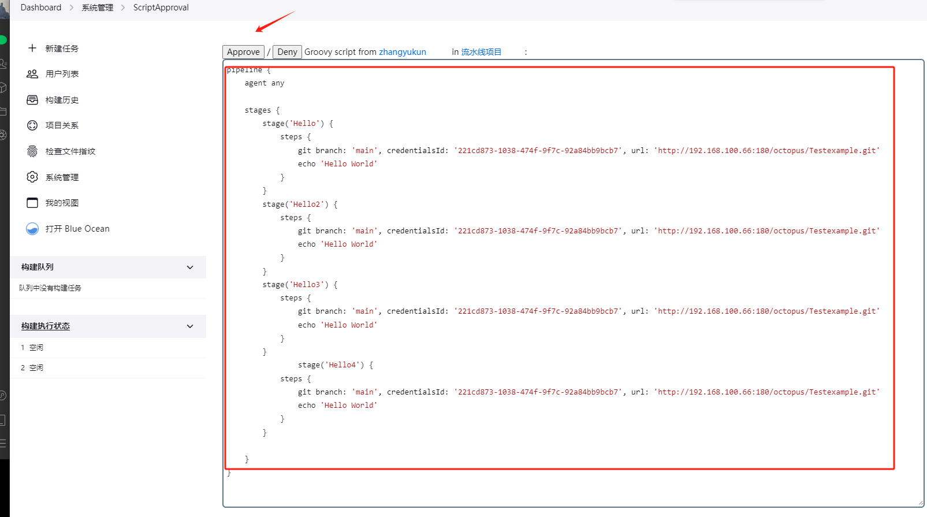This screenshot has width=927, height=517.
Task: Click inside the Groovy script text area
Action: (574, 284)
